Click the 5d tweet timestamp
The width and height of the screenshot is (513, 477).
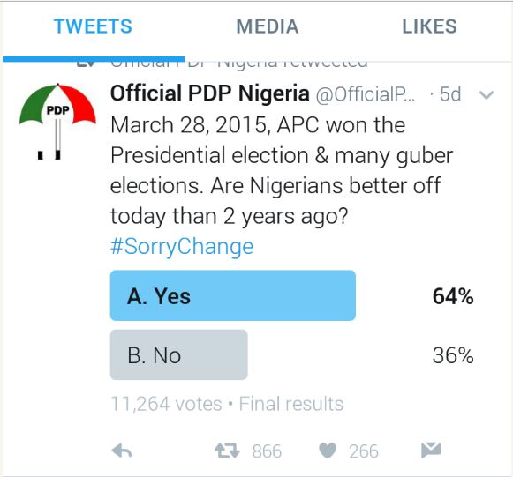coord(450,94)
